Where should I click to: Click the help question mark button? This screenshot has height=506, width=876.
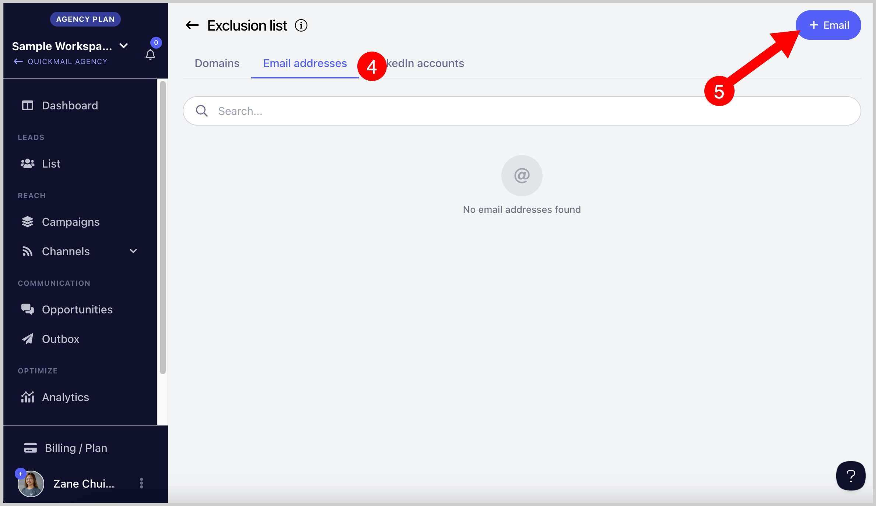(x=851, y=476)
